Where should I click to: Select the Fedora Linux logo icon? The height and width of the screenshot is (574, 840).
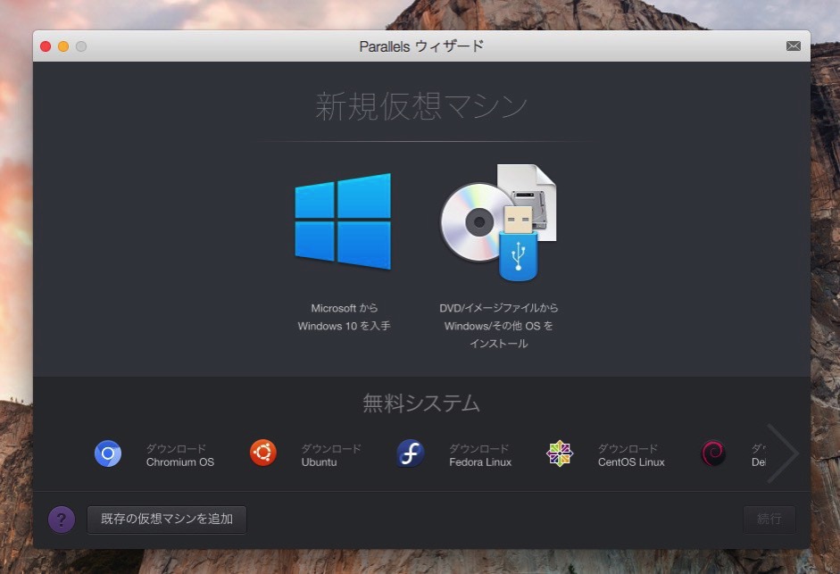[x=411, y=453]
